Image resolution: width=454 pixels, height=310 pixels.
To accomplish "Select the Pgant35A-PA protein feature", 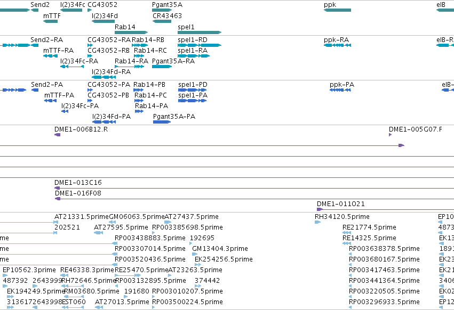I will 162,122.
